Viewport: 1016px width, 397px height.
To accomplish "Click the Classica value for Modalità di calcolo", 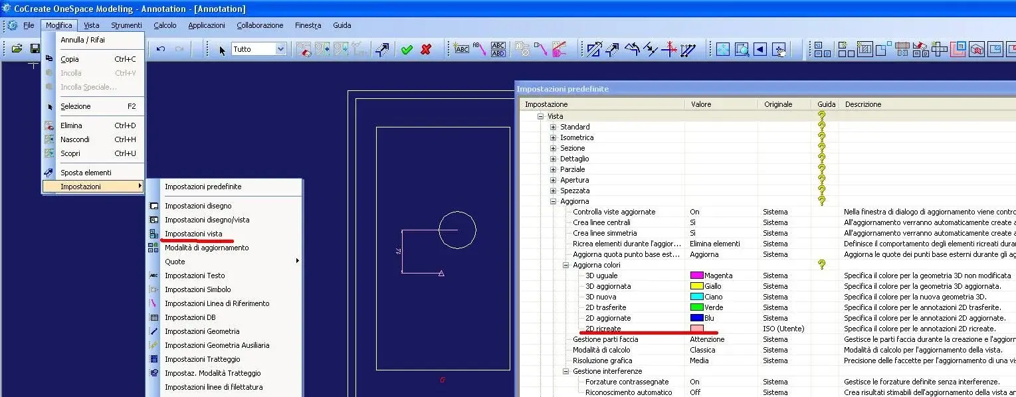I will pos(702,350).
